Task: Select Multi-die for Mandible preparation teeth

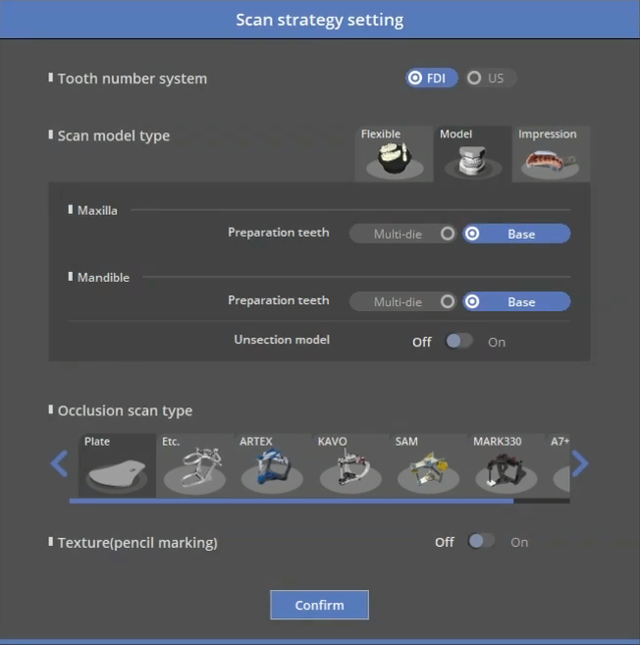Action: (402, 301)
